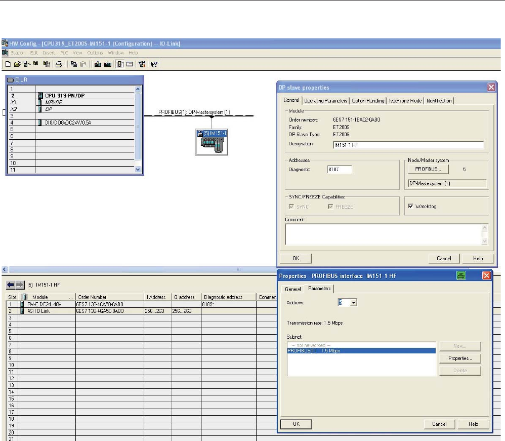The height and width of the screenshot is (441, 505).
Task: Toggle the SYNC checkbox
Action: 291,207
